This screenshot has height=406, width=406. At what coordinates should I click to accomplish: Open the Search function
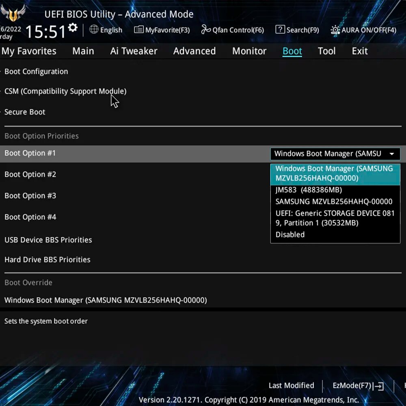click(x=298, y=30)
